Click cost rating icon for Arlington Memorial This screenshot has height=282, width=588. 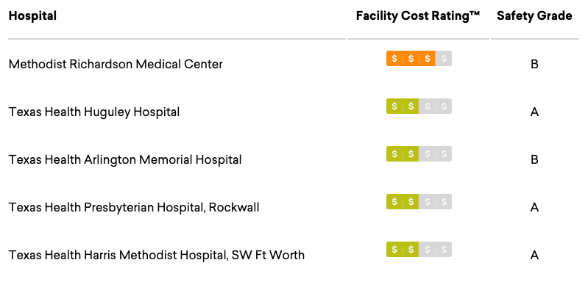pos(419,153)
